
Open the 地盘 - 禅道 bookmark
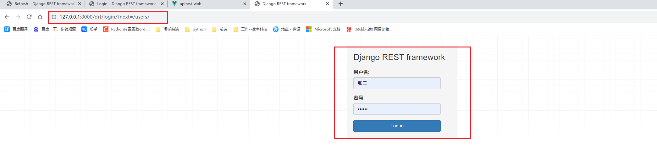tap(286, 29)
